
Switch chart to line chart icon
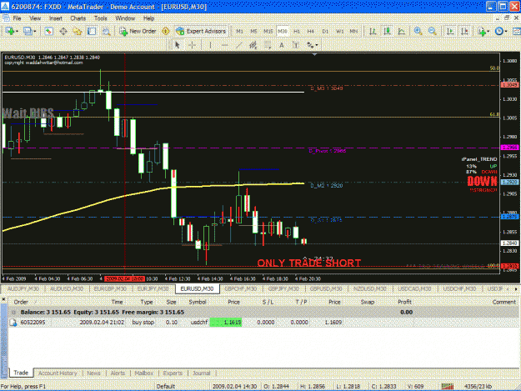[402, 31]
